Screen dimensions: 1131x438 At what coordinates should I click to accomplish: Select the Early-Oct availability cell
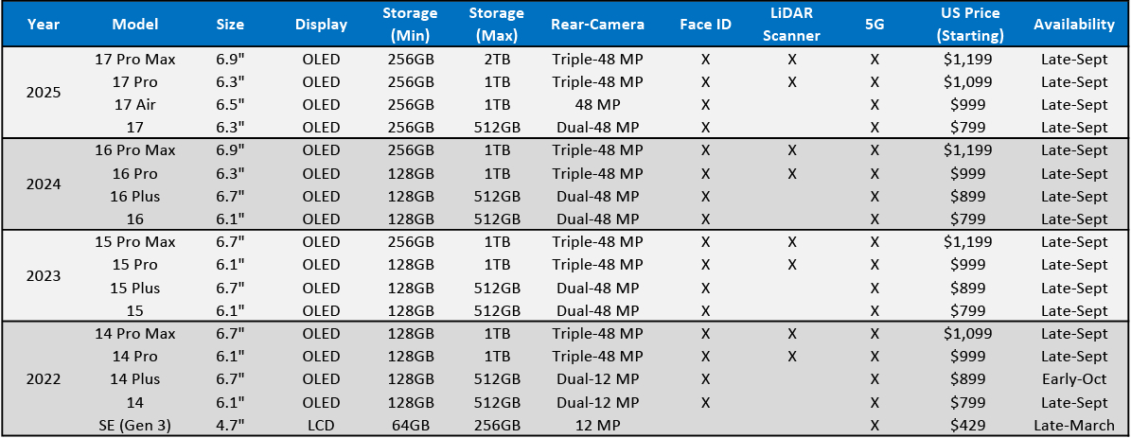[1074, 379]
